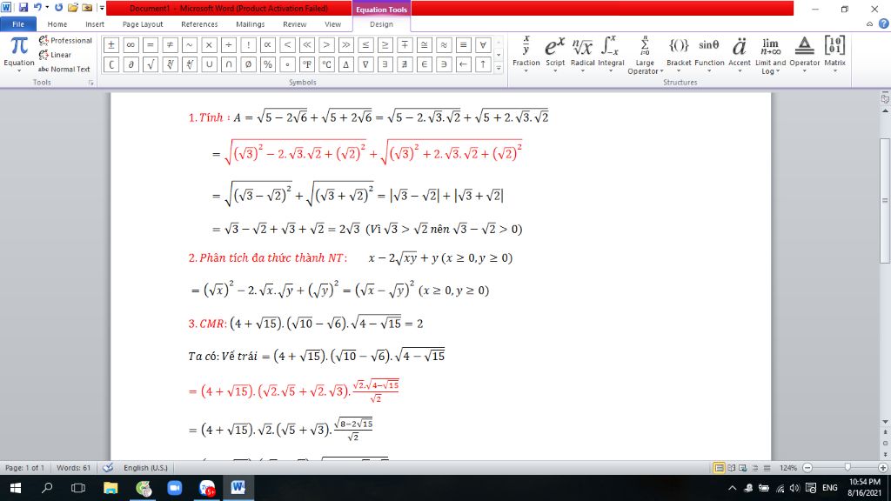Open the Windows Start menu
Viewport: 891px width, 501px height.
coord(16,488)
